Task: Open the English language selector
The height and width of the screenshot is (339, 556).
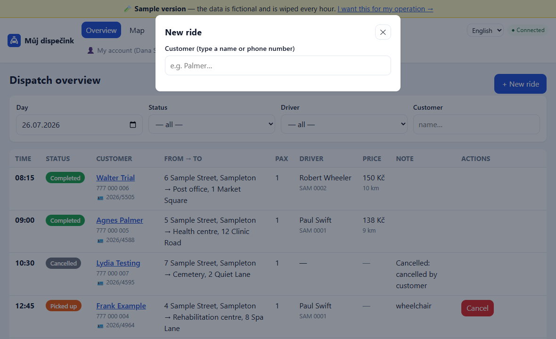Action: tap(485, 31)
